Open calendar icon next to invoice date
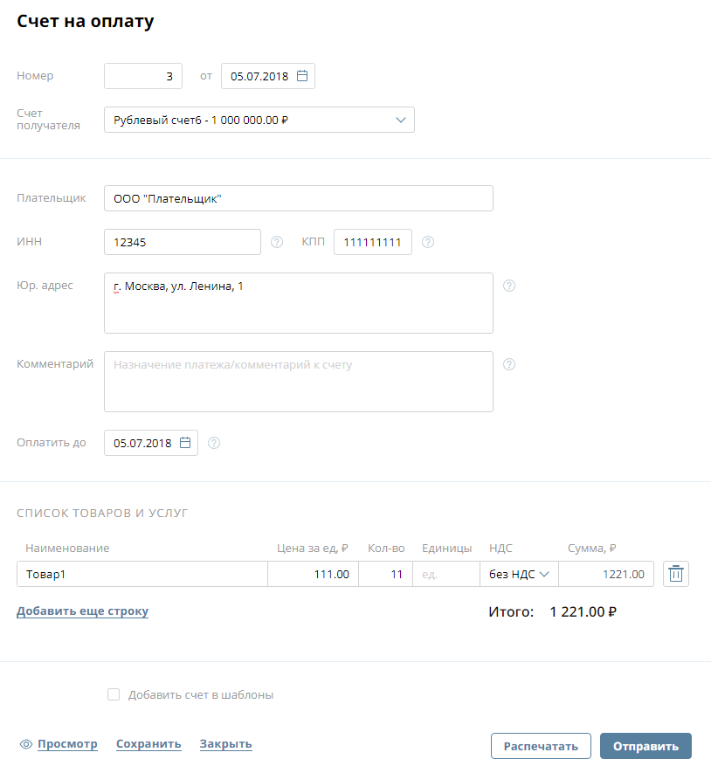This screenshot has width=711, height=773. coord(302,76)
